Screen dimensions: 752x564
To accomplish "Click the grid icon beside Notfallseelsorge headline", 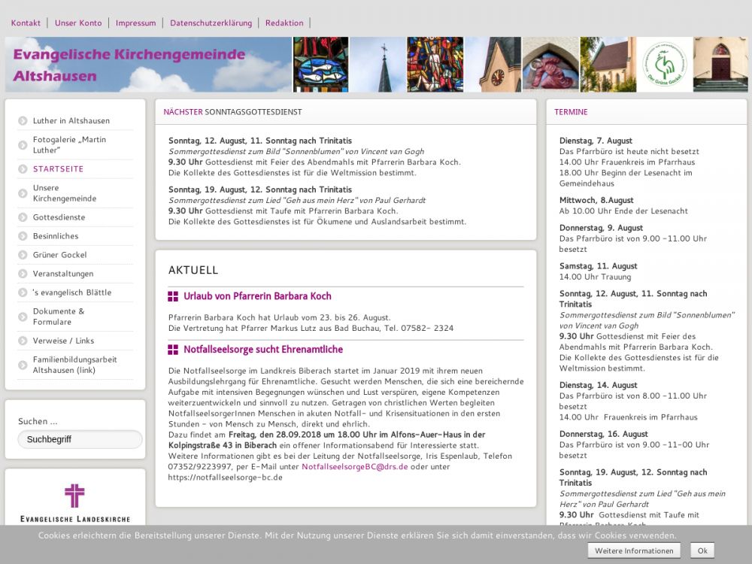I will [173, 350].
